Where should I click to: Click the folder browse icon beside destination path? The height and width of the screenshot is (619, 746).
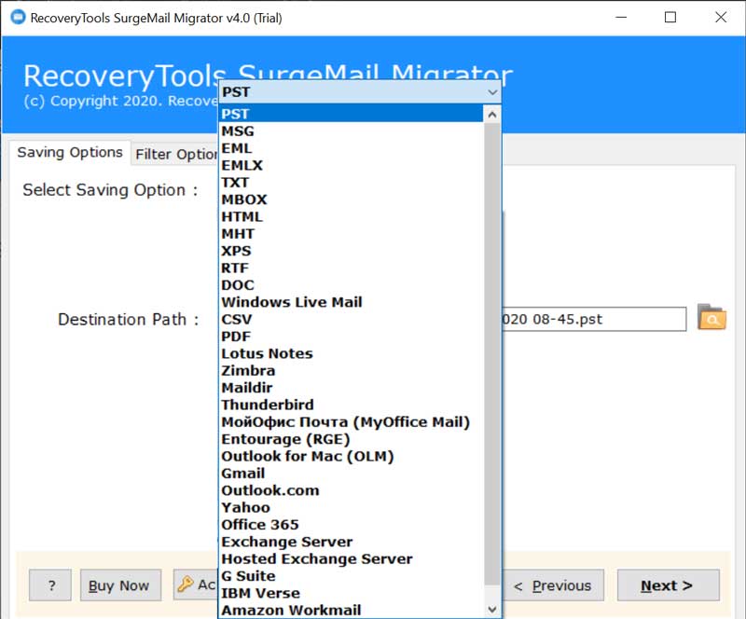click(x=711, y=317)
